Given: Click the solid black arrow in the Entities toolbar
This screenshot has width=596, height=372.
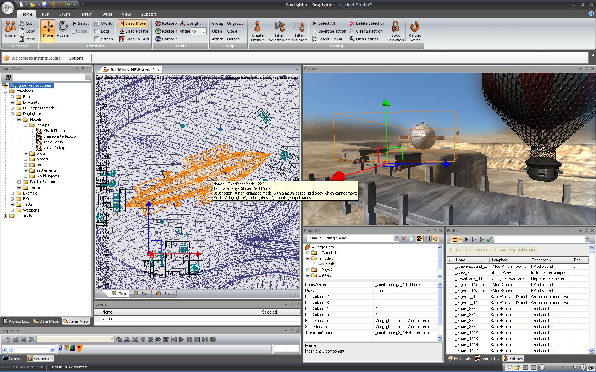Looking at the screenshot, I should coord(467,239).
